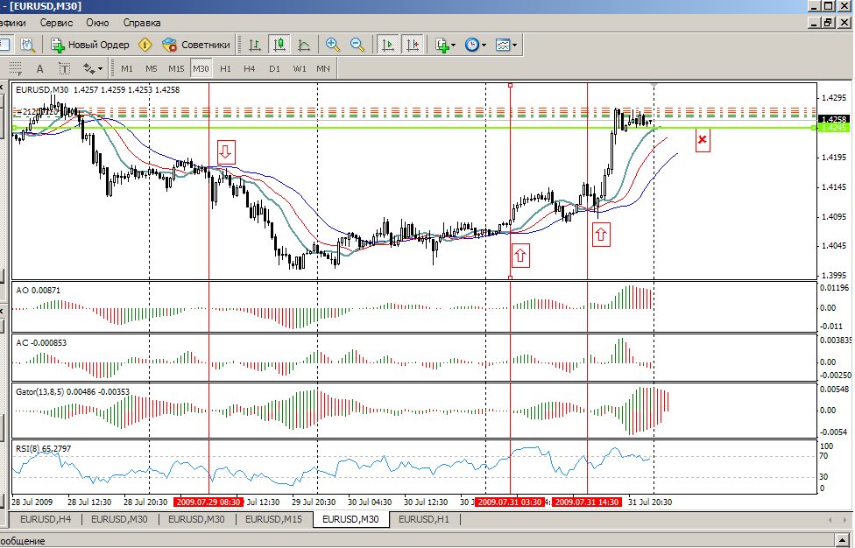This screenshot has height=548, width=855.
Task: Click the periodicity clock icon
Action: coord(471,45)
